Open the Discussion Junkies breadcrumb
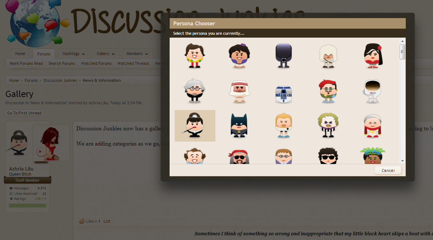433x240 pixels. 60,80
